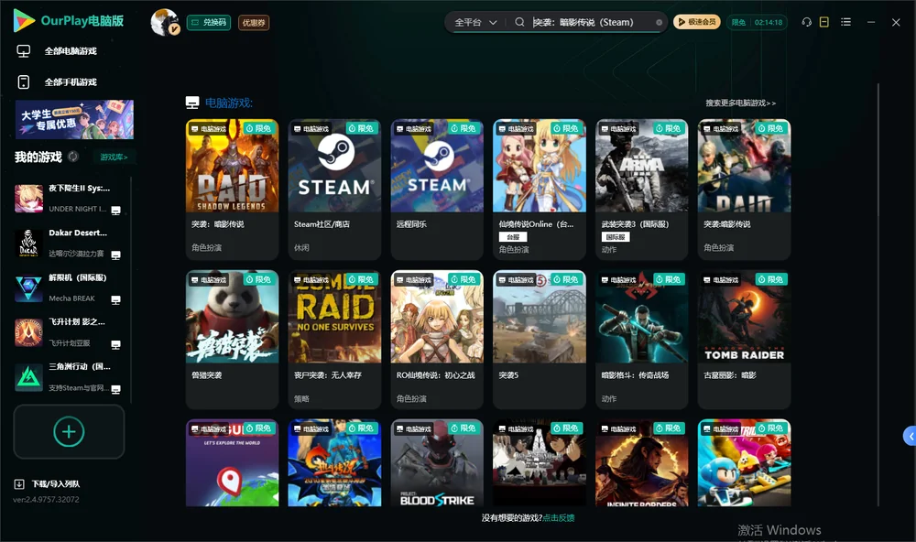Click version text ver:2.4.9757.32072
The height and width of the screenshot is (542, 916).
[46, 499]
